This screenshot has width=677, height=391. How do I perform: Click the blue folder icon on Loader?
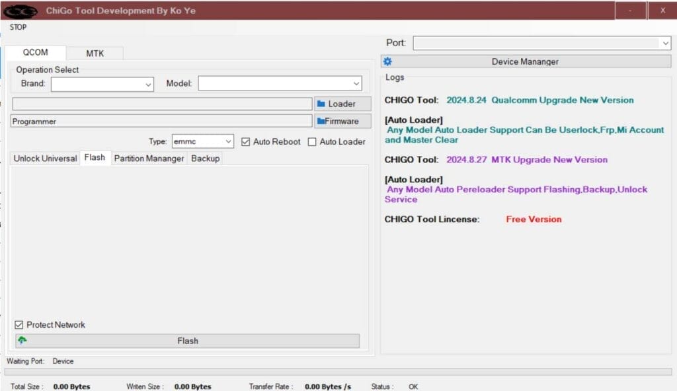coord(321,104)
